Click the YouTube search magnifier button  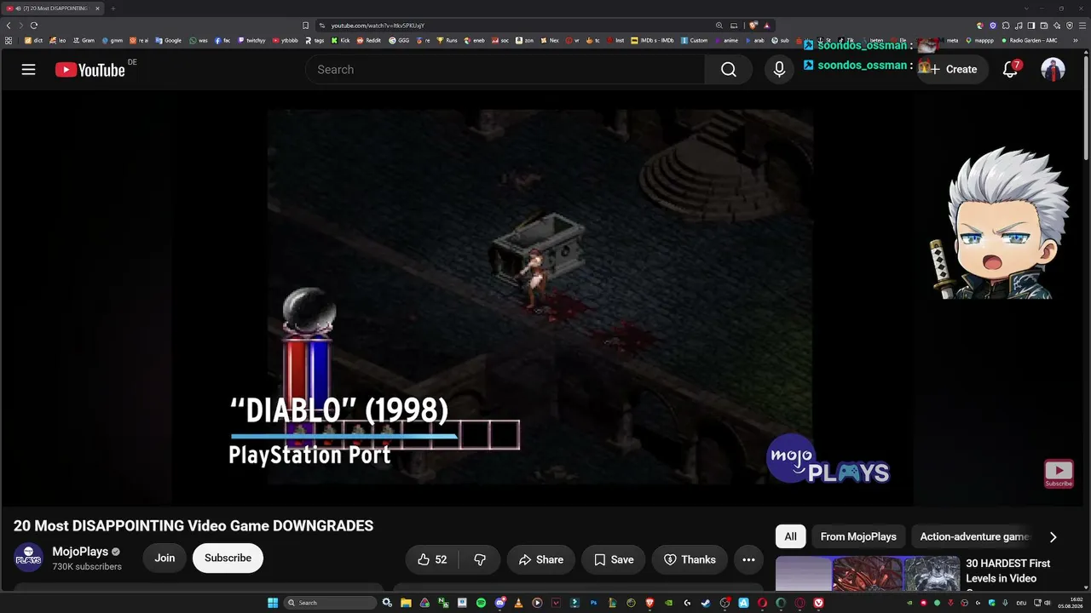[729, 70]
